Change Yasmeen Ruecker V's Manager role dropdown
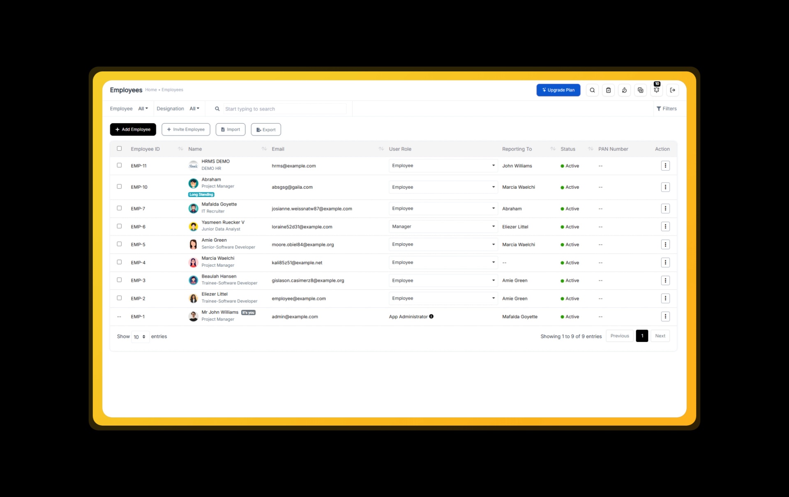The image size is (789, 497). (x=443, y=226)
